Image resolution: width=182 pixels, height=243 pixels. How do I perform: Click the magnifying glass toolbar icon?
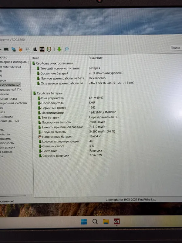click(66, 49)
